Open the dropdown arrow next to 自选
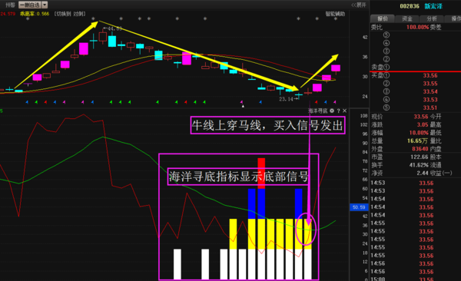The height and width of the screenshot is (281, 461). point(45,5)
